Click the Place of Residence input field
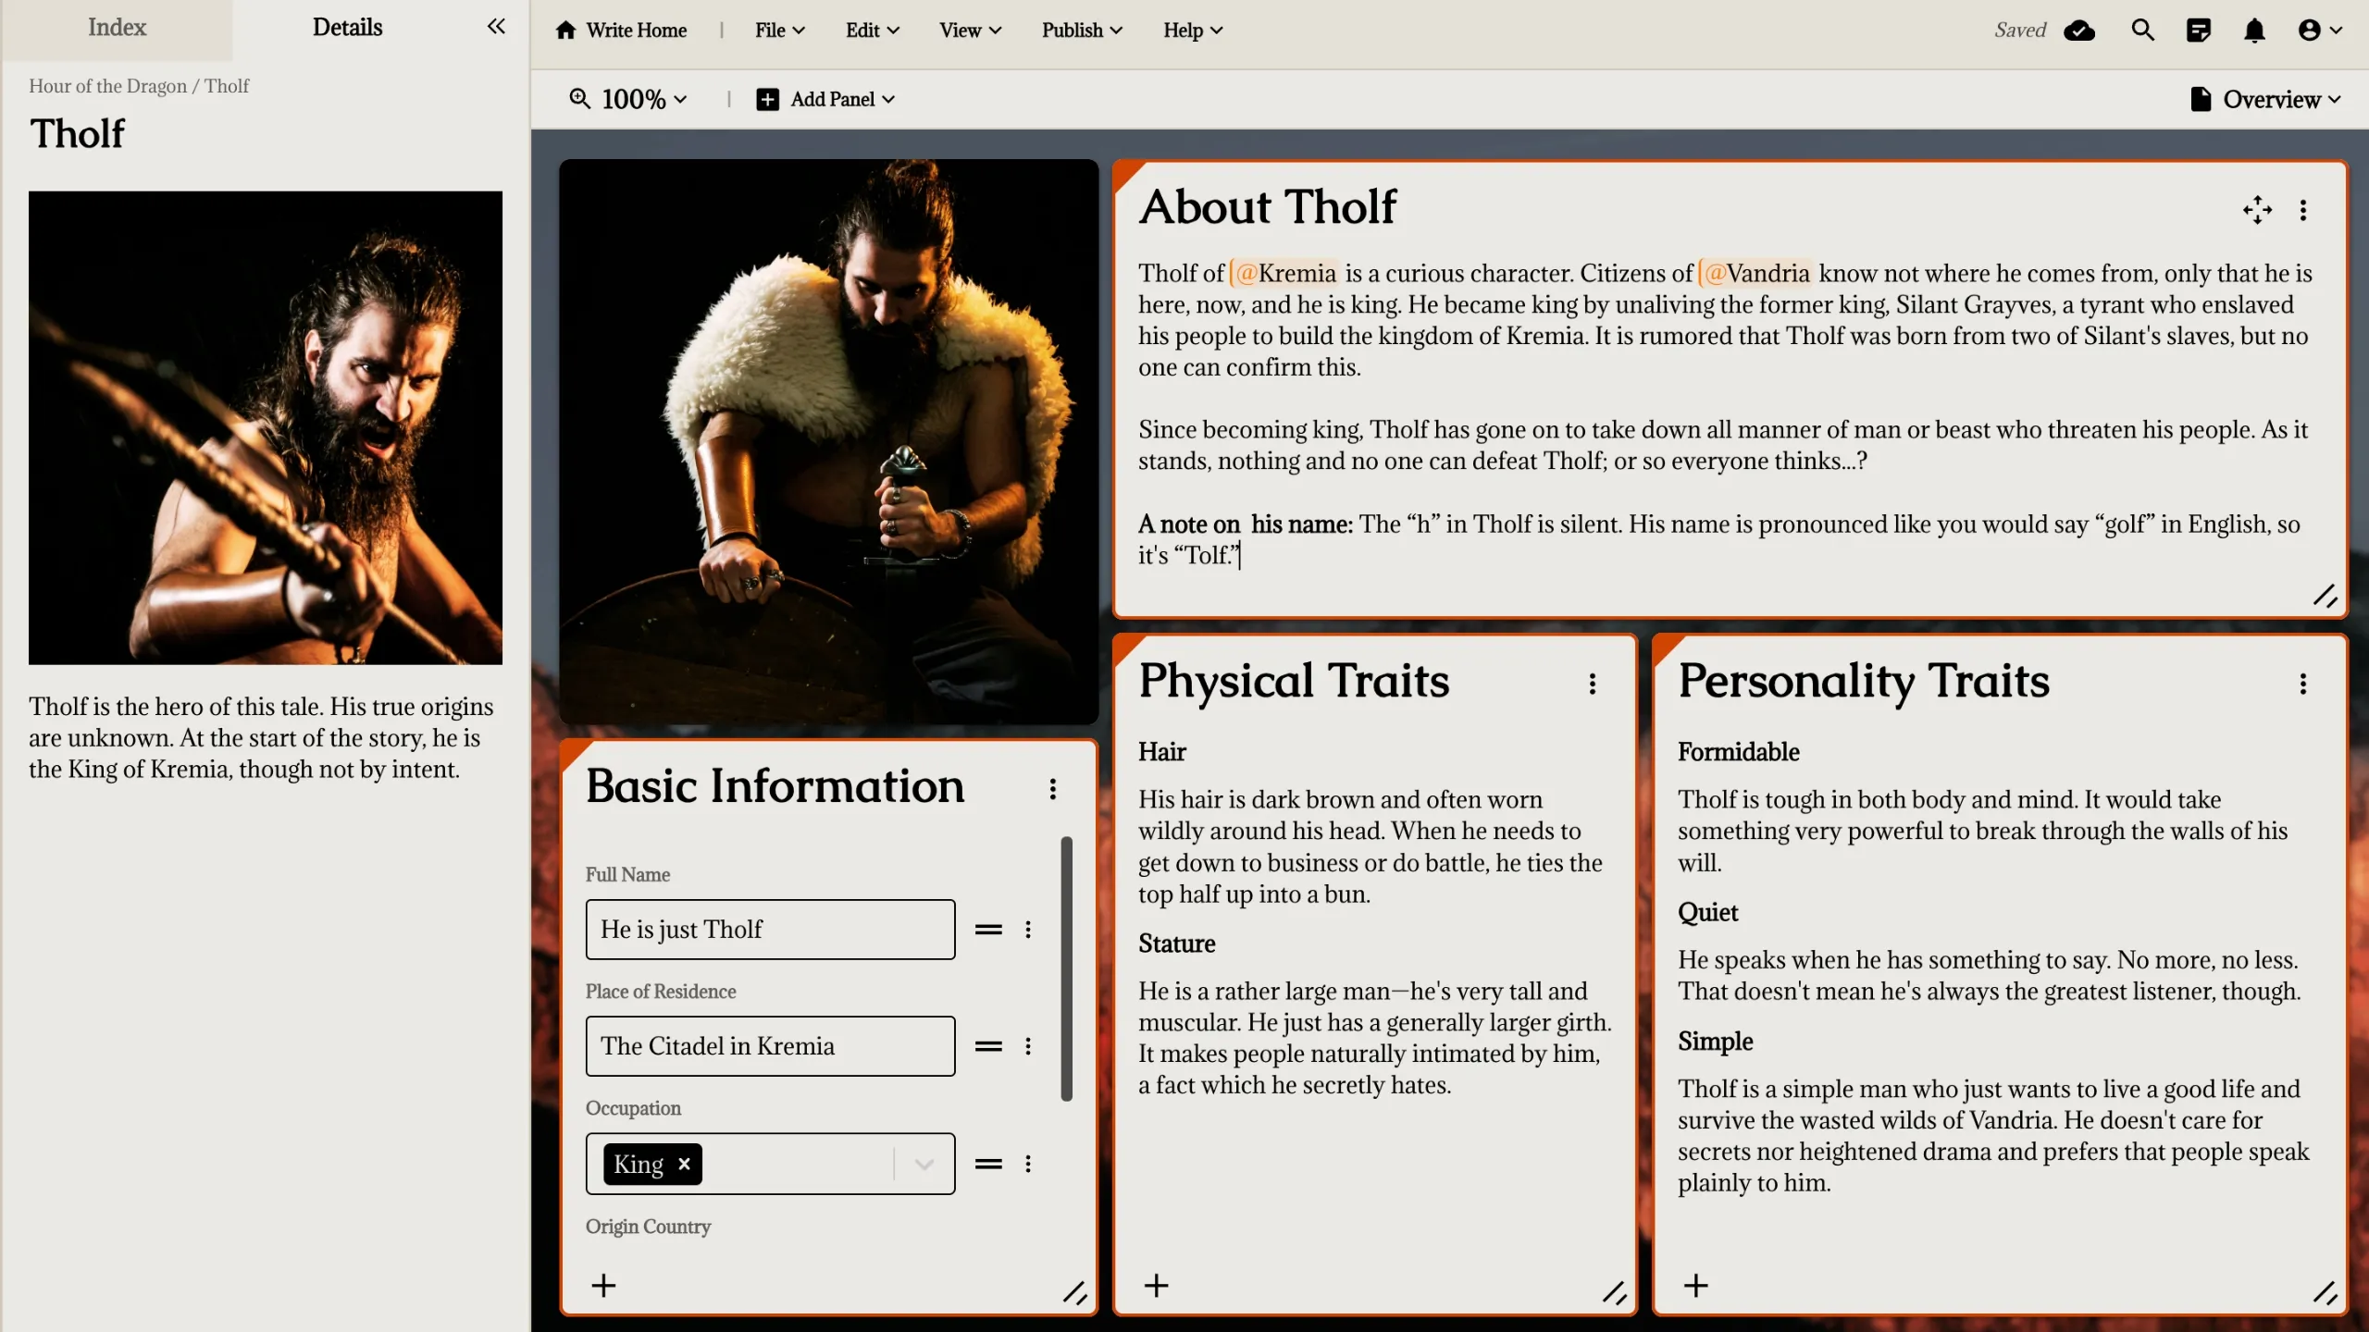This screenshot has height=1332, width=2369. point(769,1046)
